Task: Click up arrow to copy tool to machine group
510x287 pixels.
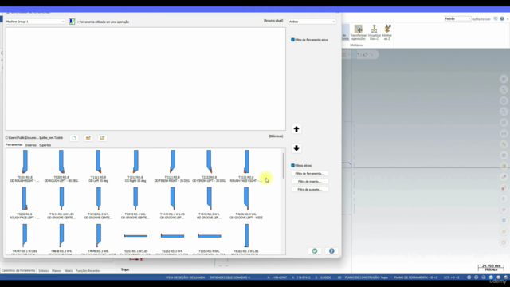Action: (x=296, y=129)
